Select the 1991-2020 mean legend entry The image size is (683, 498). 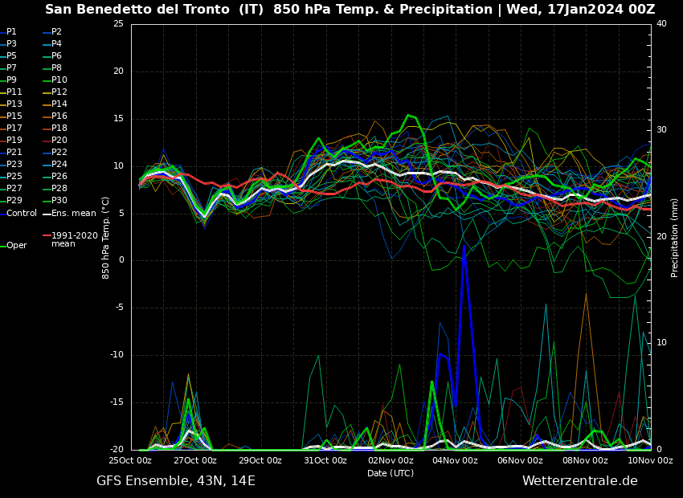[x=74, y=240]
